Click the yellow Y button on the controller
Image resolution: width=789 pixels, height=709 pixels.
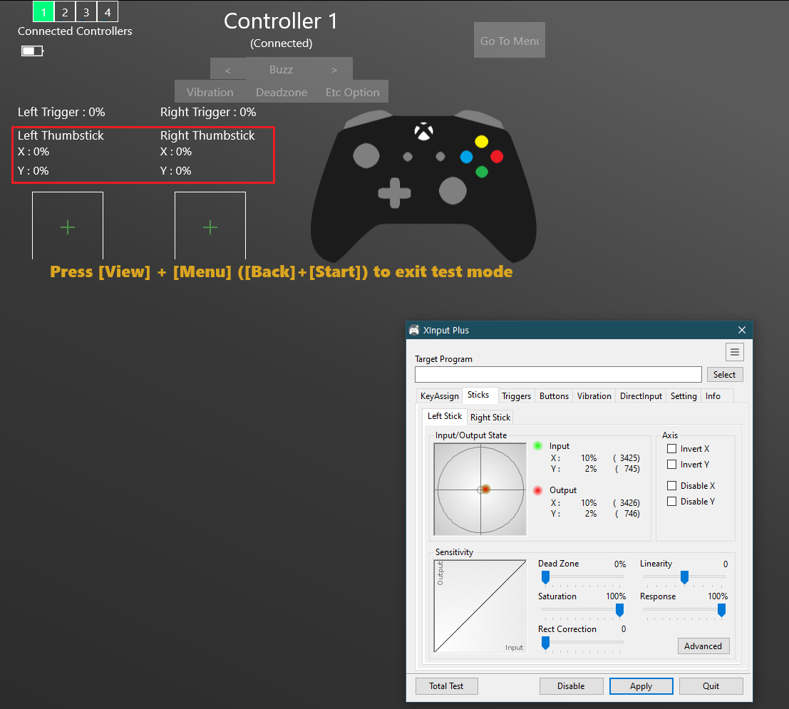pyautogui.click(x=482, y=141)
